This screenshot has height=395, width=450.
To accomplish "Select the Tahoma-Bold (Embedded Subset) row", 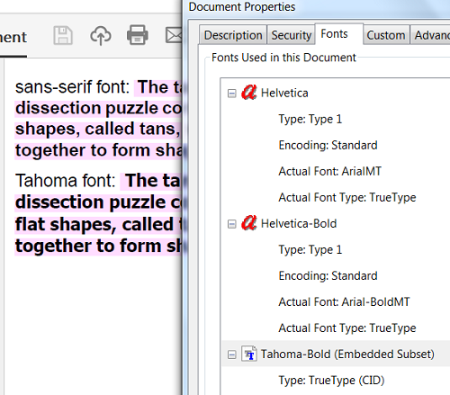I will click(336, 354).
